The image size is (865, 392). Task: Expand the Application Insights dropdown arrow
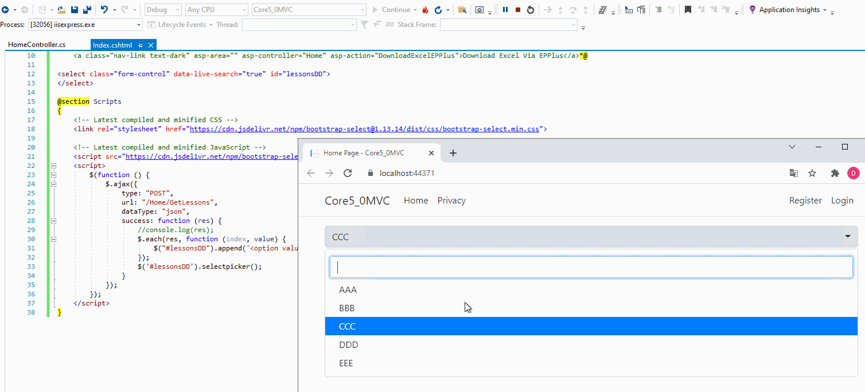[825, 10]
